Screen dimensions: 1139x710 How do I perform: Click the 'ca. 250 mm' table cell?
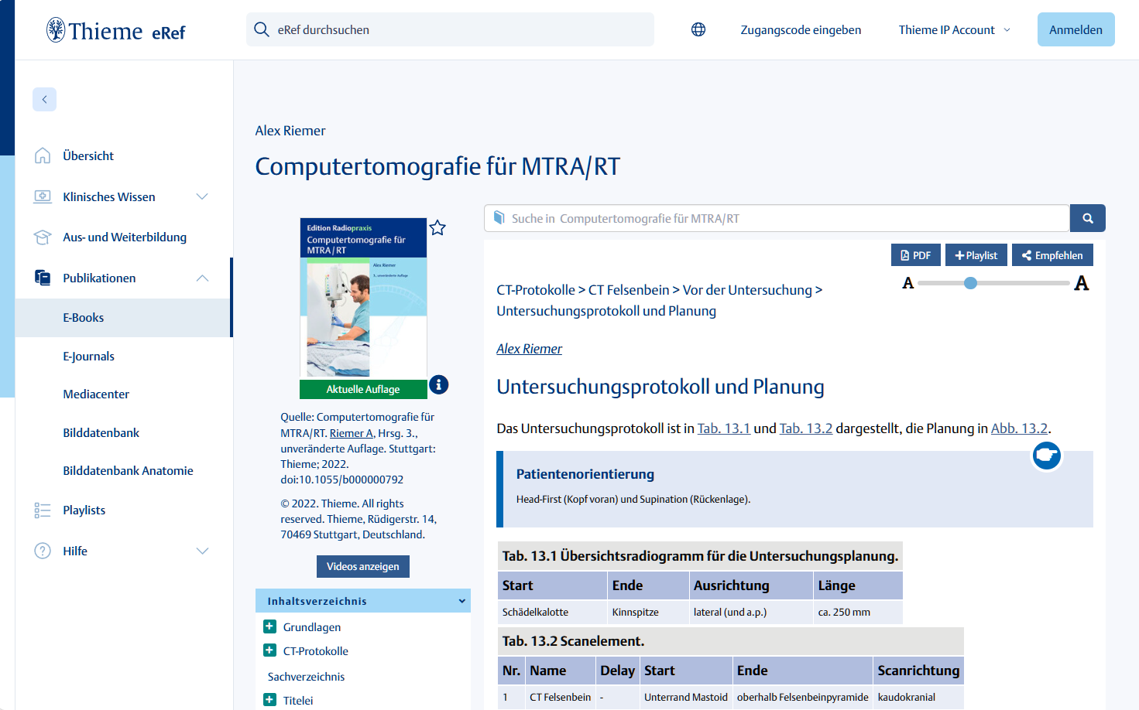point(858,612)
